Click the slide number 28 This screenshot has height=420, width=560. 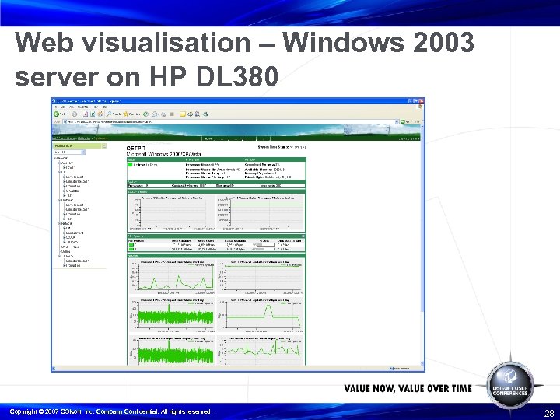(x=549, y=413)
